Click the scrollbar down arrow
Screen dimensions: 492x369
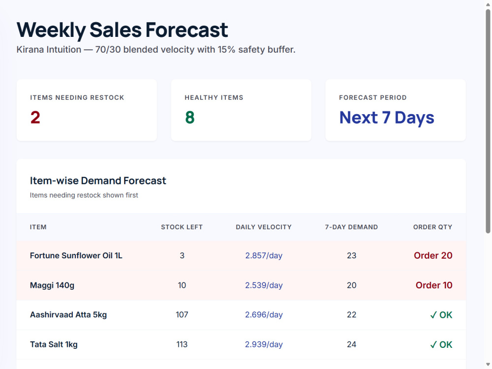click(x=488, y=365)
